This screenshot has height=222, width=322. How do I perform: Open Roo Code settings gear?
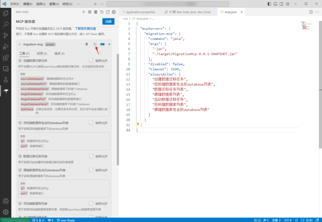point(114,12)
